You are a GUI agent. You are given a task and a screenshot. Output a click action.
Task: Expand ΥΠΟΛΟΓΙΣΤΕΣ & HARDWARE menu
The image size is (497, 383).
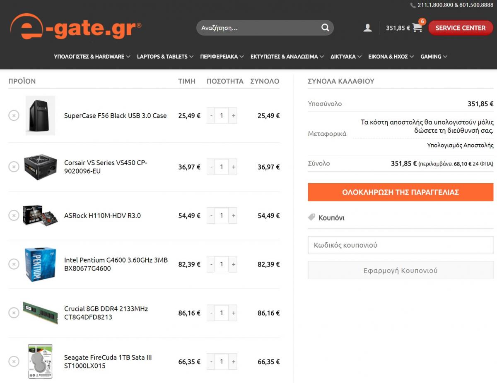[x=92, y=57]
